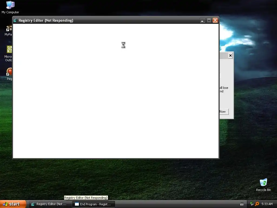Viewport: 277px width, 208px height.
Task: Maximize the Registry Editor window
Action: pyautogui.click(x=209, y=20)
